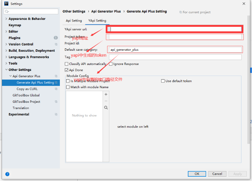Expand Build, Execution, Deployment node
The height and width of the screenshot is (181, 252).
(x=6, y=51)
